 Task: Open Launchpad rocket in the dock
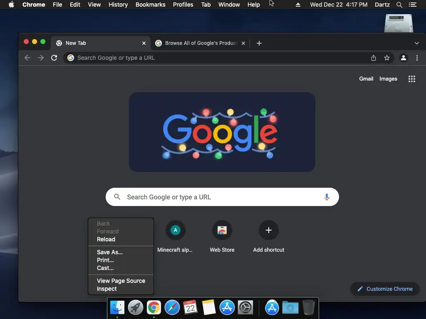136,308
